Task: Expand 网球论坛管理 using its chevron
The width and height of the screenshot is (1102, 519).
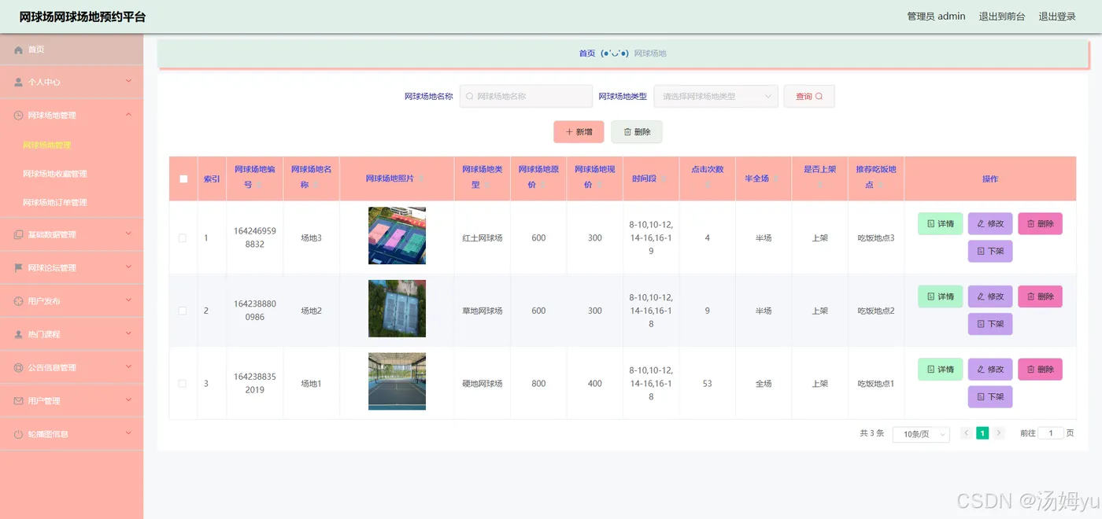Action: pos(128,267)
